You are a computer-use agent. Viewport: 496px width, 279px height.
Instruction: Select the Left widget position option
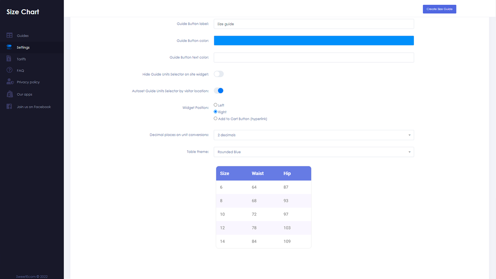click(x=215, y=105)
